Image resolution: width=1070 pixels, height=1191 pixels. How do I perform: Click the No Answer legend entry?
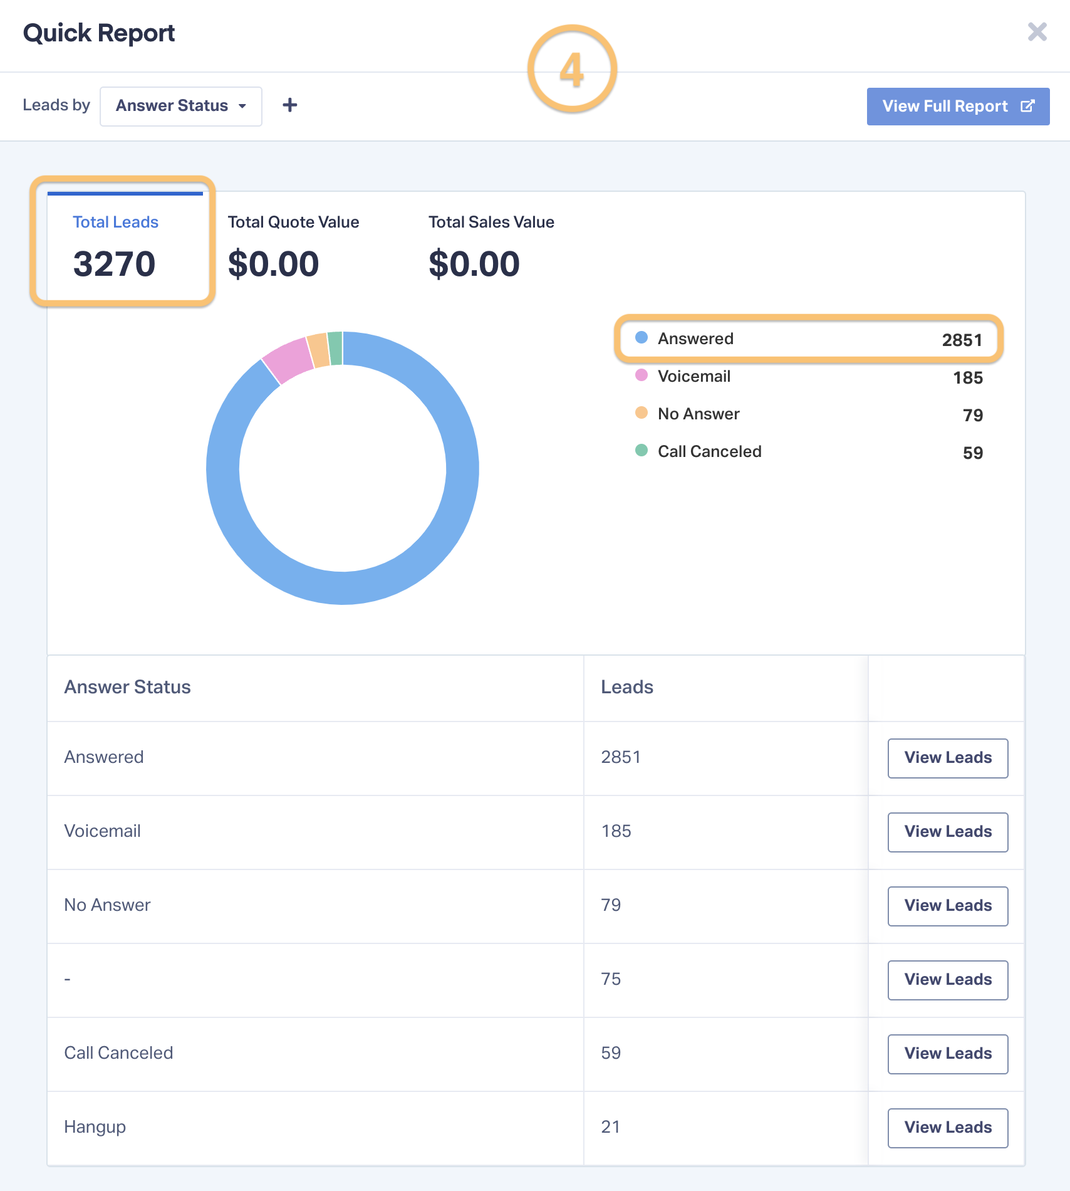click(x=809, y=414)
